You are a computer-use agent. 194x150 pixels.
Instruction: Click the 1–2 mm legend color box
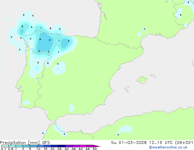19,146
